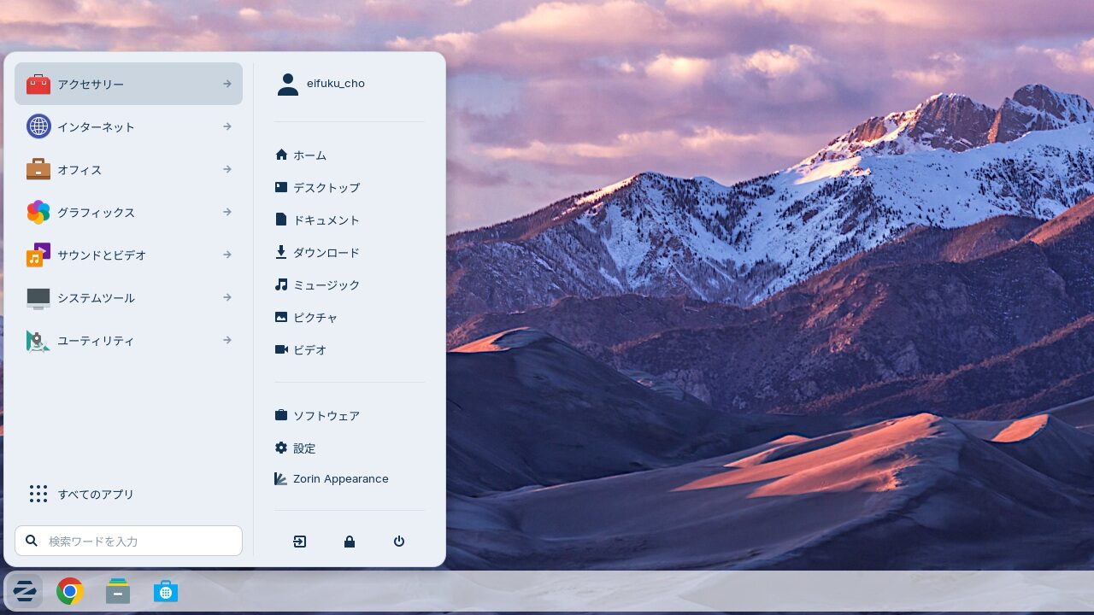Open Google Chrome from the taskbar
Screen dimensions: 1094x615
point(70,591)
